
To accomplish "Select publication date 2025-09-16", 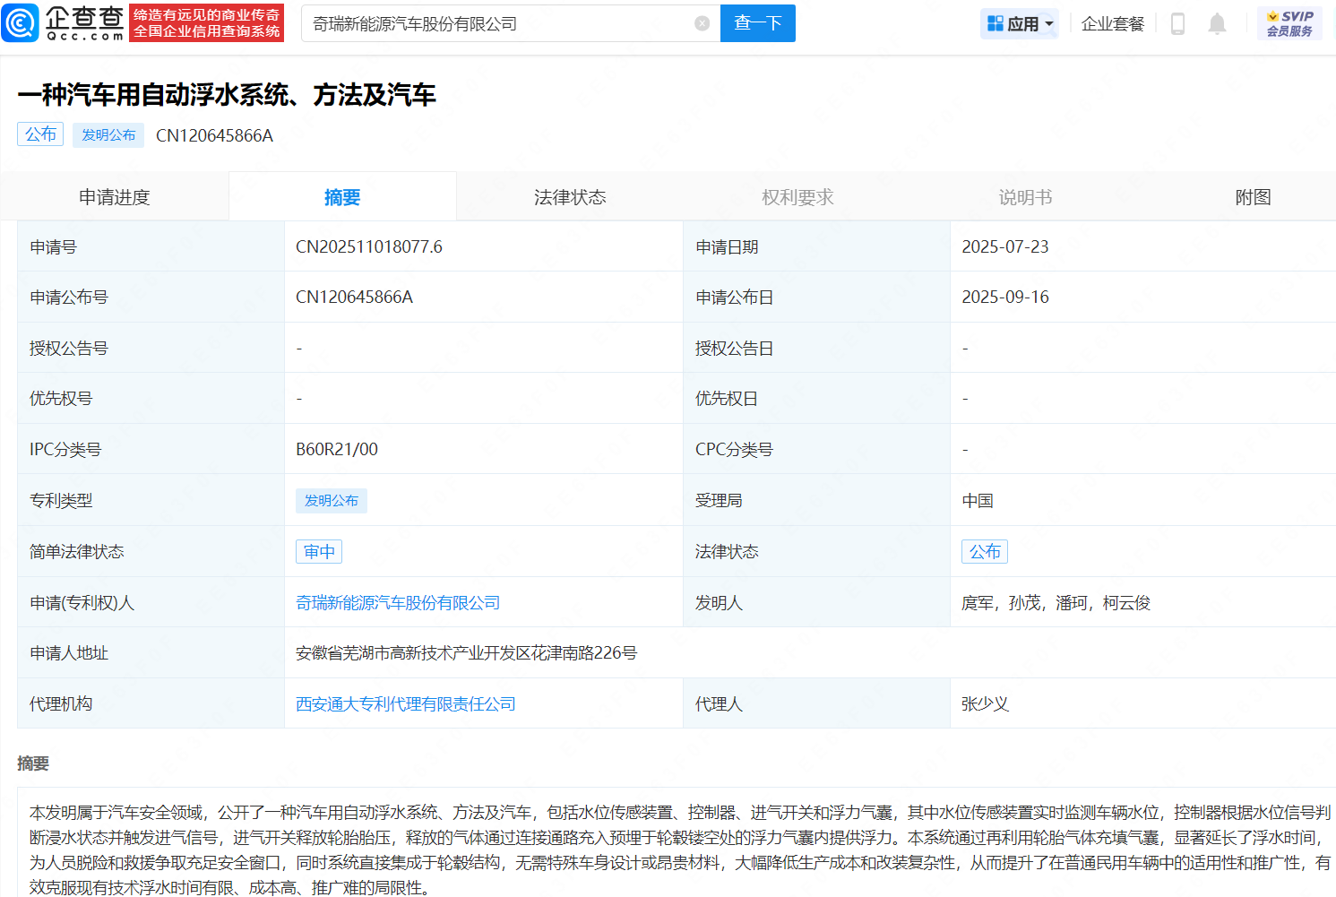I will 1005,298.
